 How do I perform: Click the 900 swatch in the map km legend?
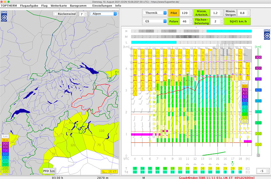pos(5,143)
